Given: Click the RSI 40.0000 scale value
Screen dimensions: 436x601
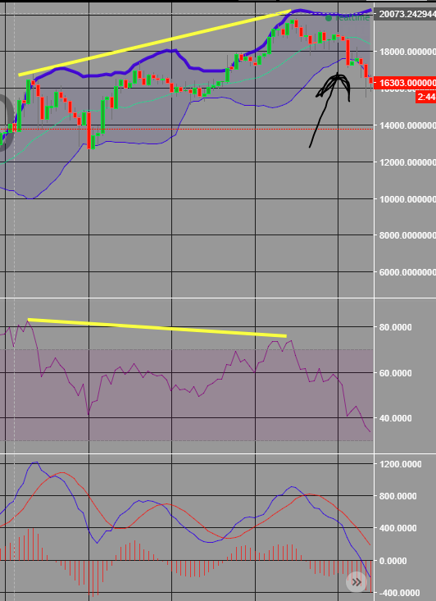Looking at the screenshot, I should [x=395, y=418].
